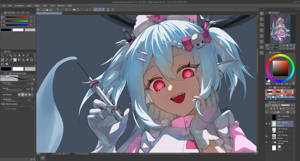Open the layer palette color dropdown
Screen dimensions: 300x161
pyautogui.click(x=268, y=105)
